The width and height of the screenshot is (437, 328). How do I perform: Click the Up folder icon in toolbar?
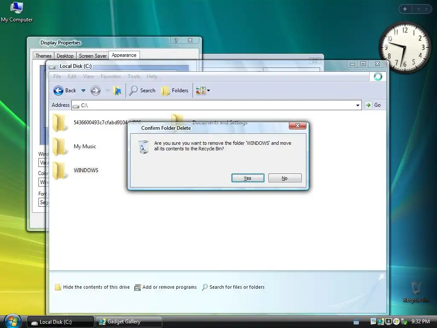pyautogui.click(x=117, y=91)
